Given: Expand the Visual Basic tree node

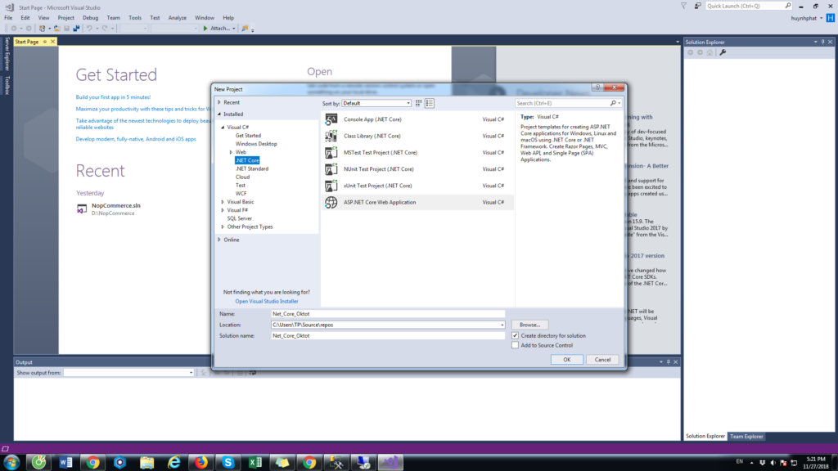Looking at the screenshot, I should (x=222, y=202).
